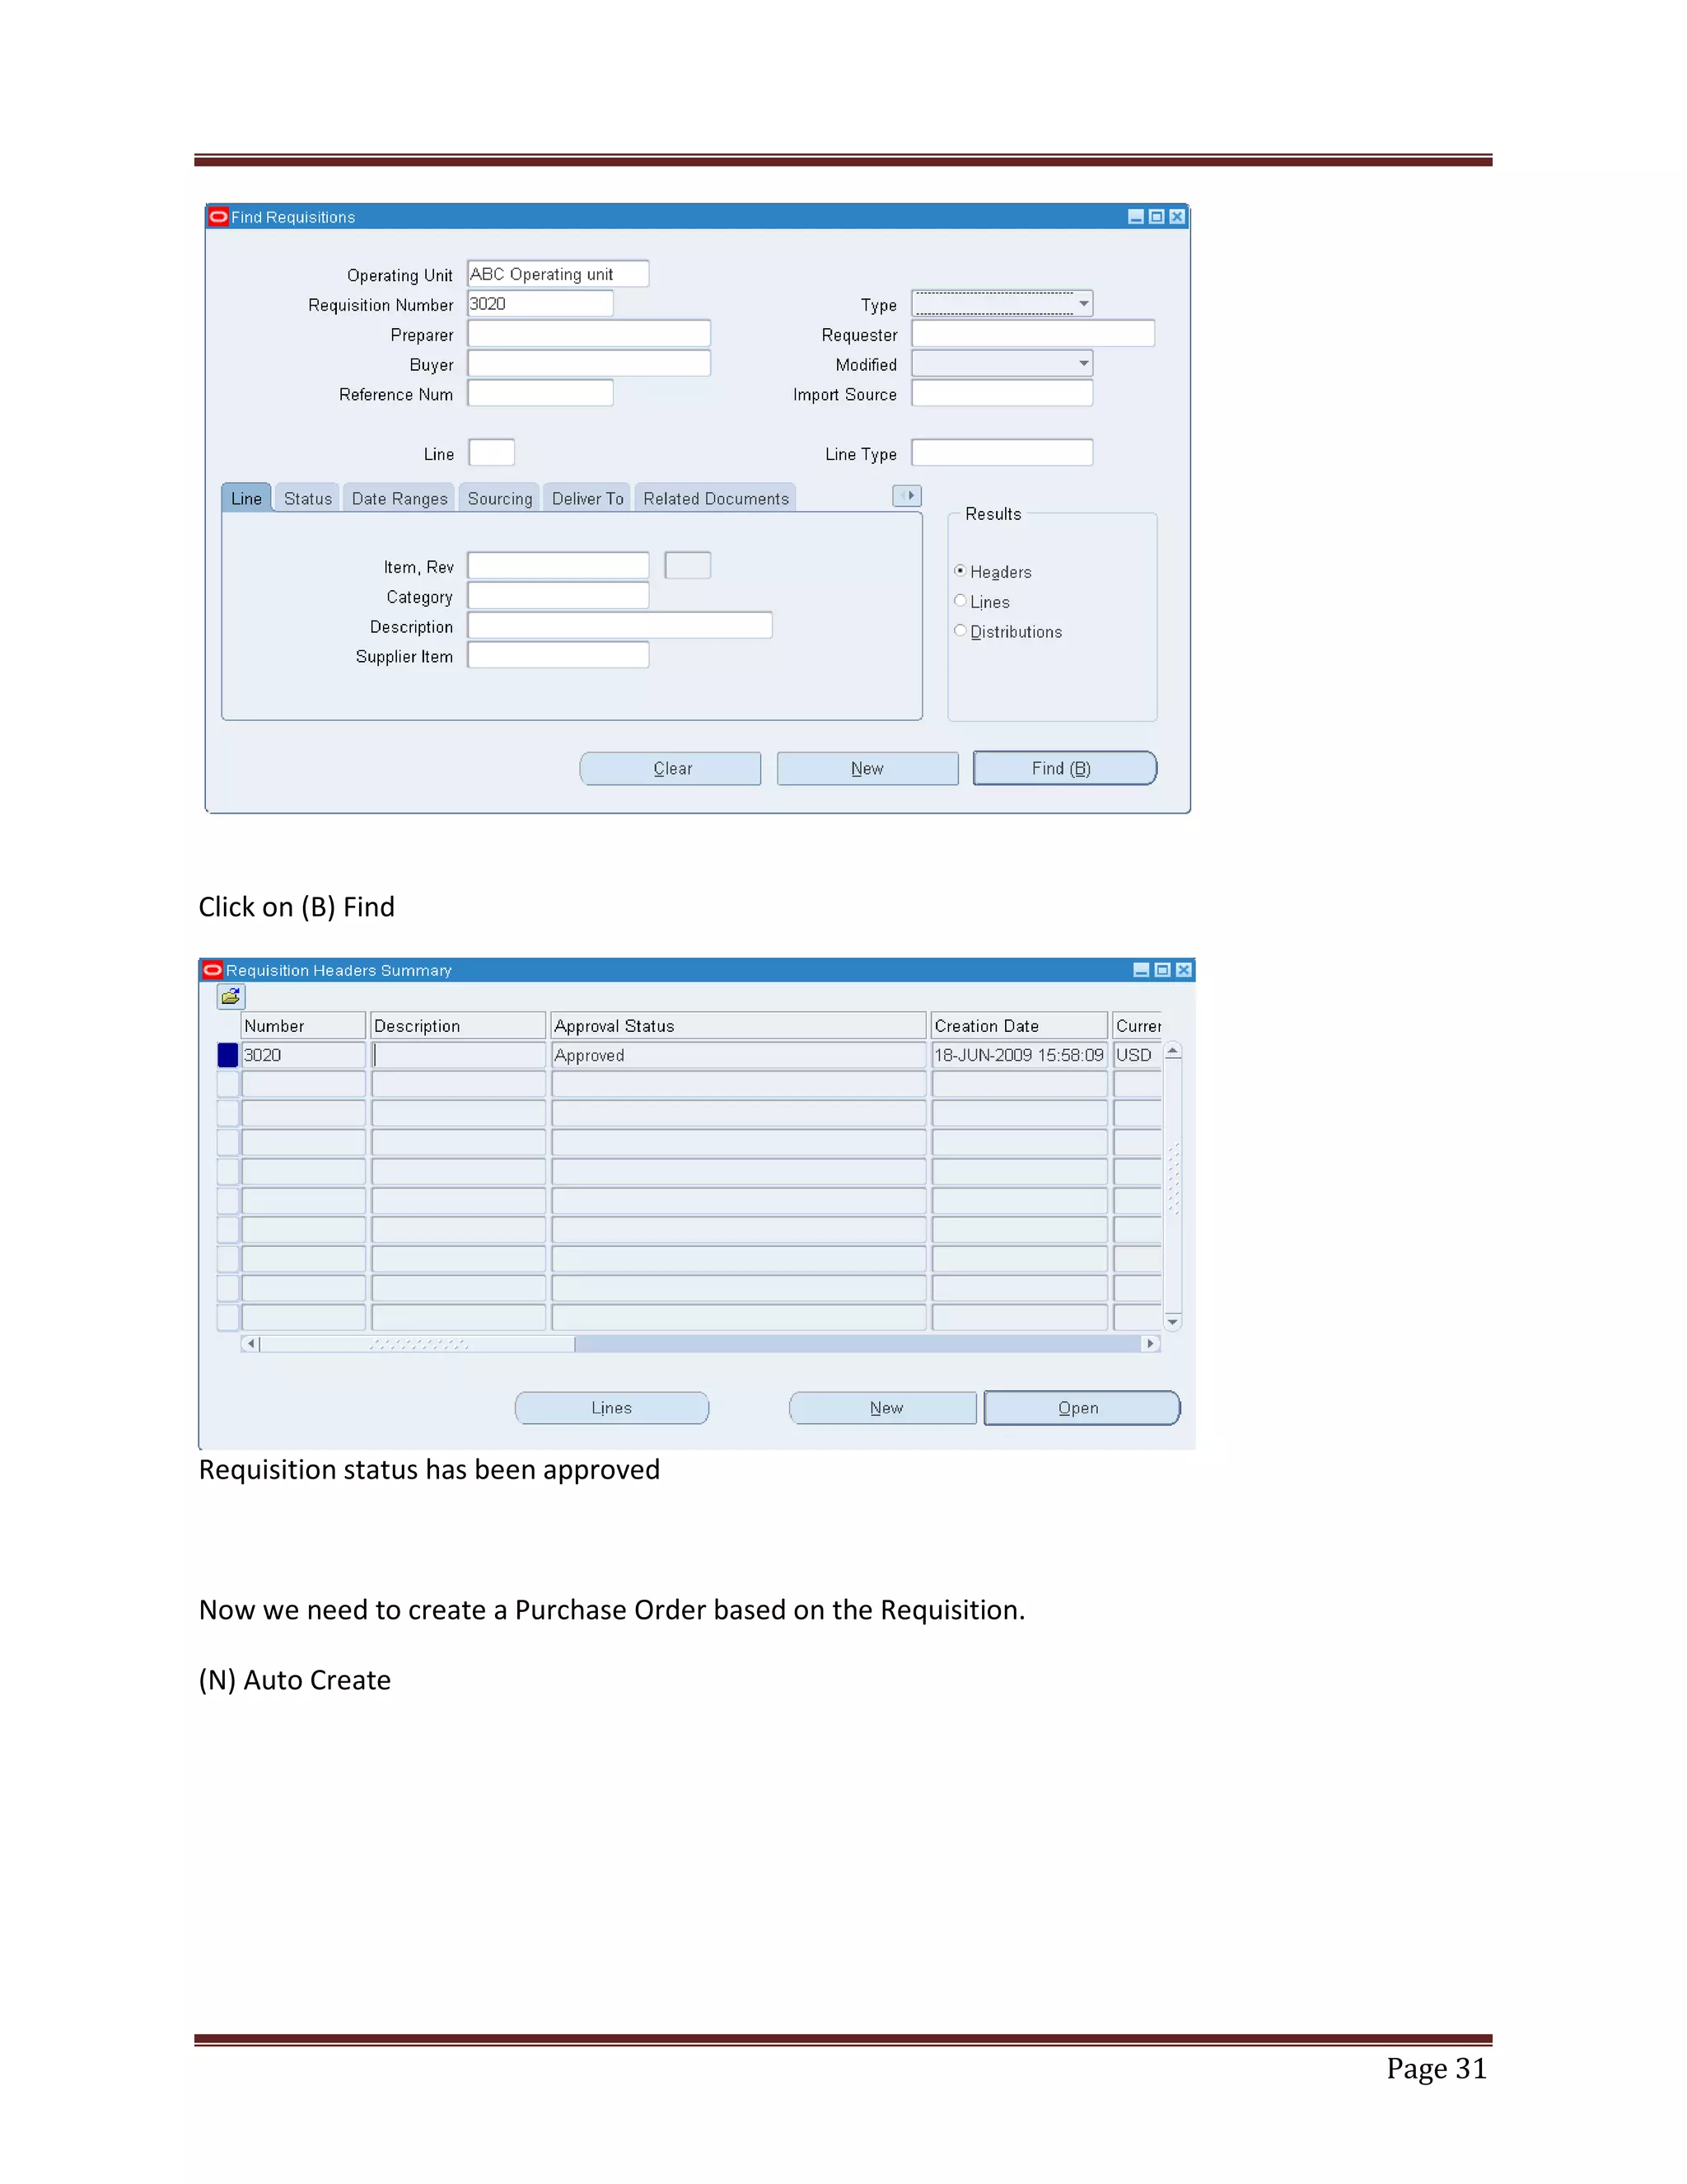
Task: Click the Requester field
Action: [1034, 334]
